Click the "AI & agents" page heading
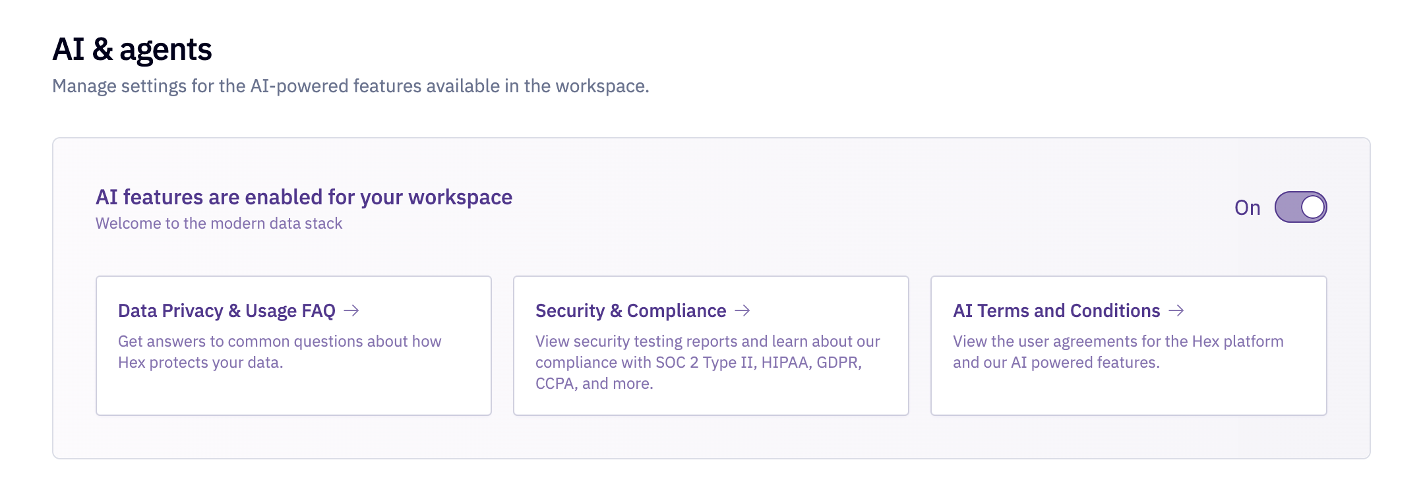Image resolution: width=1423 pixels, height=493 pixels. 132,49
